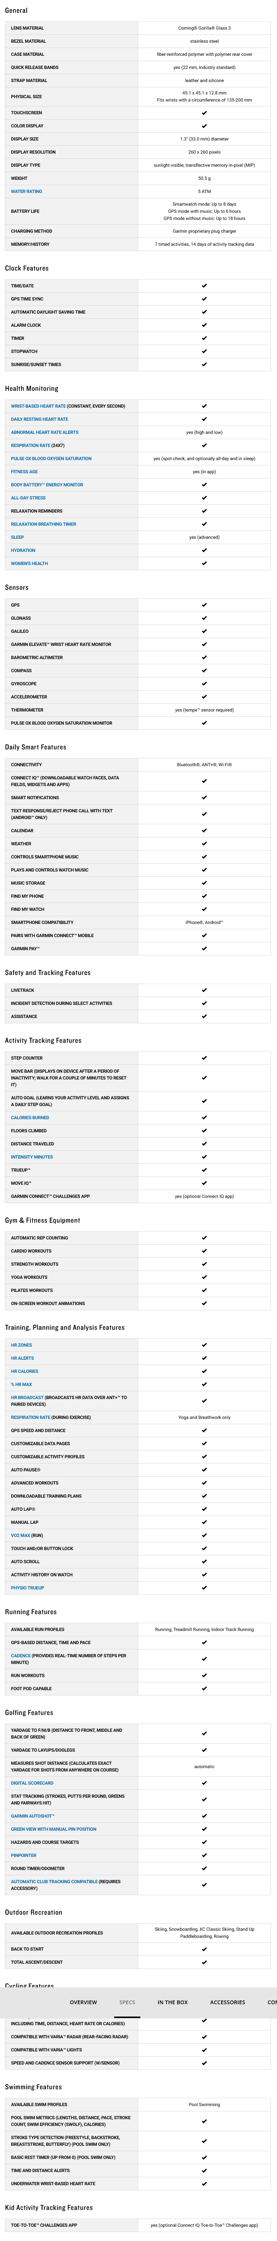Open the In The Box tab
Screen dimensions: 277x2241
172,2003
